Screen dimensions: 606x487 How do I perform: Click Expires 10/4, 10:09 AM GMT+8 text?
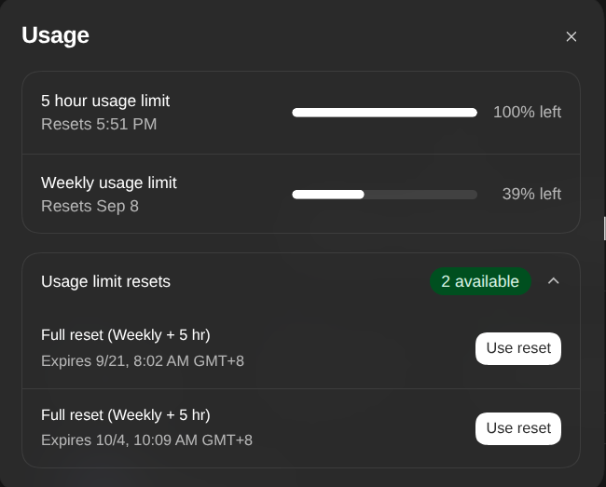(x=147, y=440)
